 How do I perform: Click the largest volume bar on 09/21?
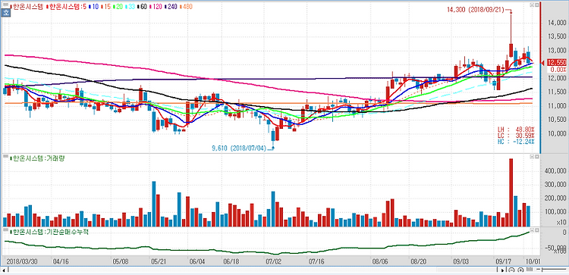(511, 192)
